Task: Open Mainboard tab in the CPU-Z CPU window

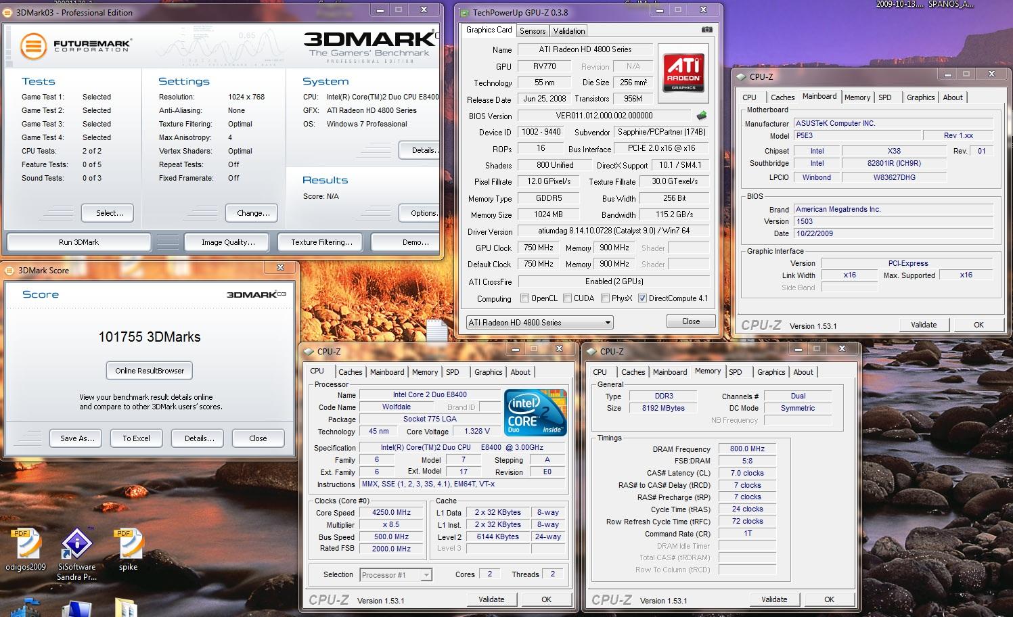Action: click(387, 372)
